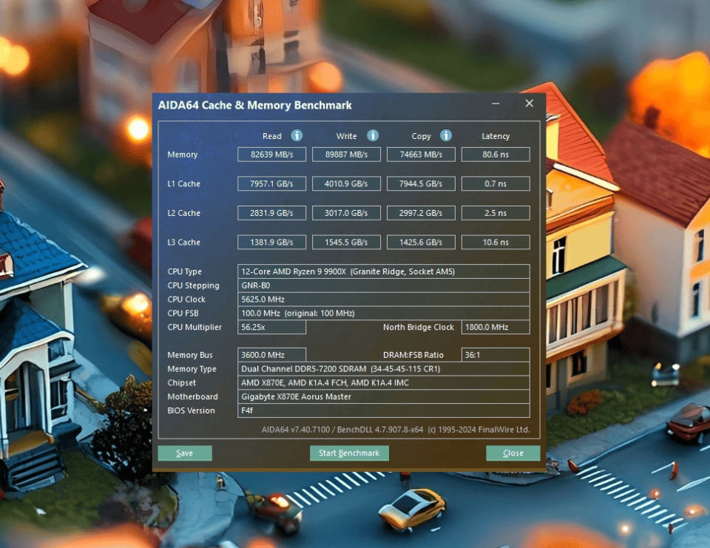The width and height of the screenshot is (710, 548).
Task: Click the CPU Type label
Action: coord(185,271)
